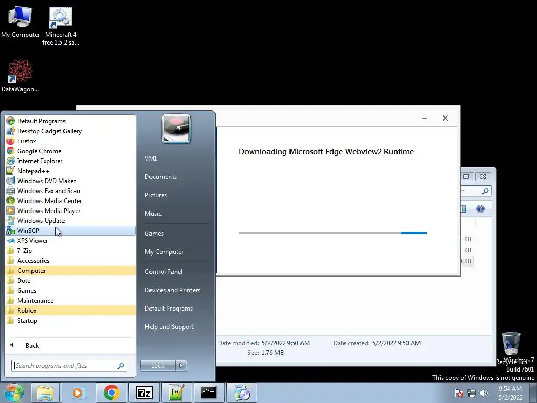
Task: Open Windows Media Player on the taskbar
Action: click(x=78, y=393)
